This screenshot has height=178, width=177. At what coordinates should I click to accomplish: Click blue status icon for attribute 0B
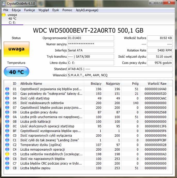pyautogui.click(x=7, y=121)
